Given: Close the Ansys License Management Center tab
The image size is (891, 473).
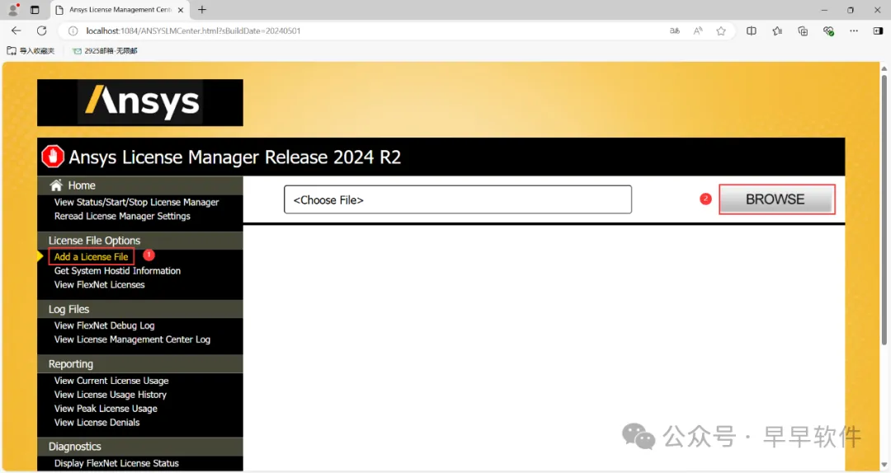Looking at the screenshot, I should click(x=181, y=10).
